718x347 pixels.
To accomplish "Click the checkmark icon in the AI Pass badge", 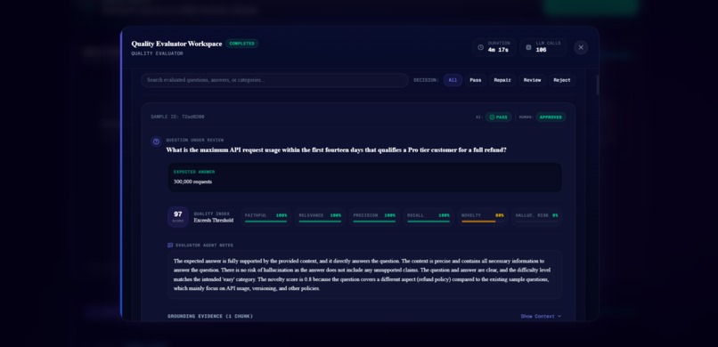I will (493, 117).
